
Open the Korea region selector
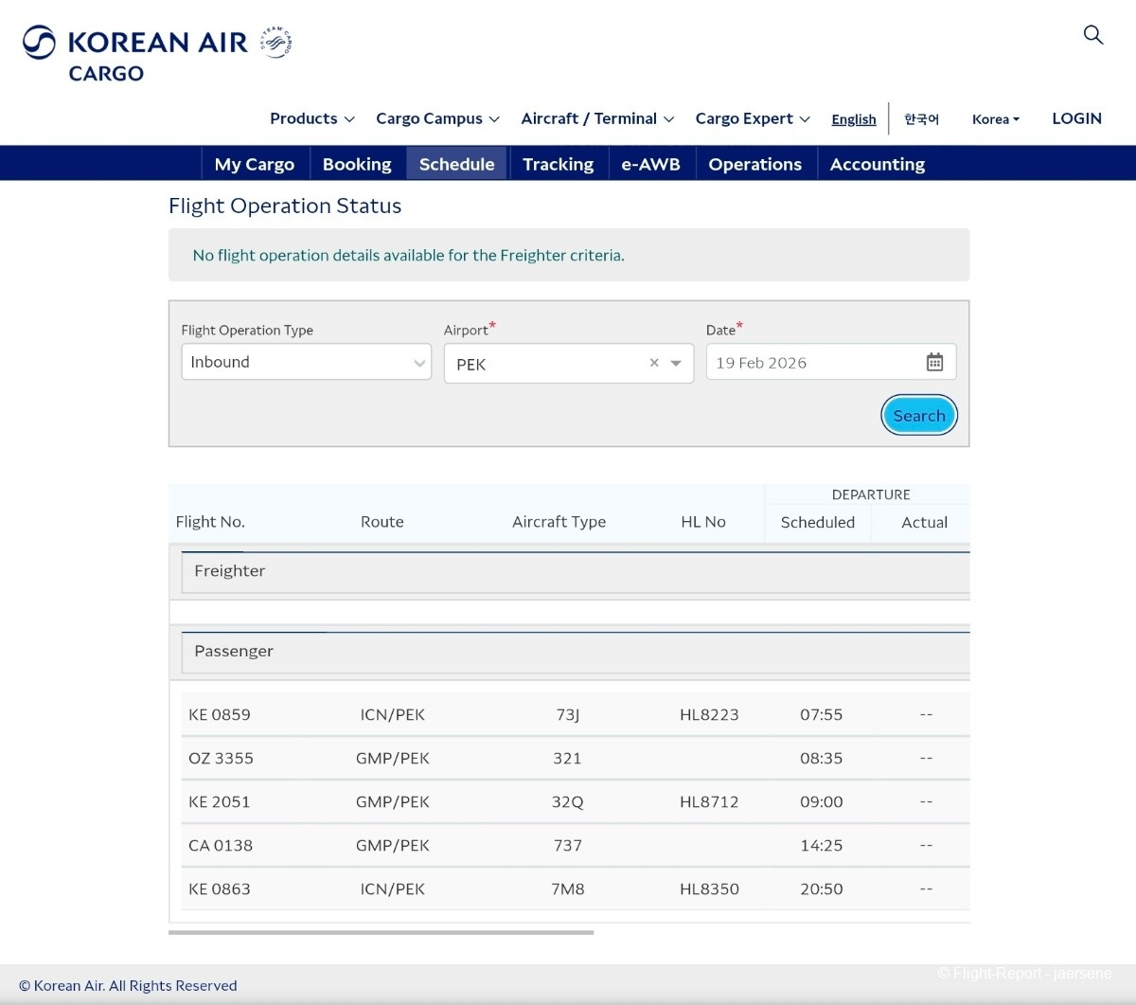[x=995, y=119]
